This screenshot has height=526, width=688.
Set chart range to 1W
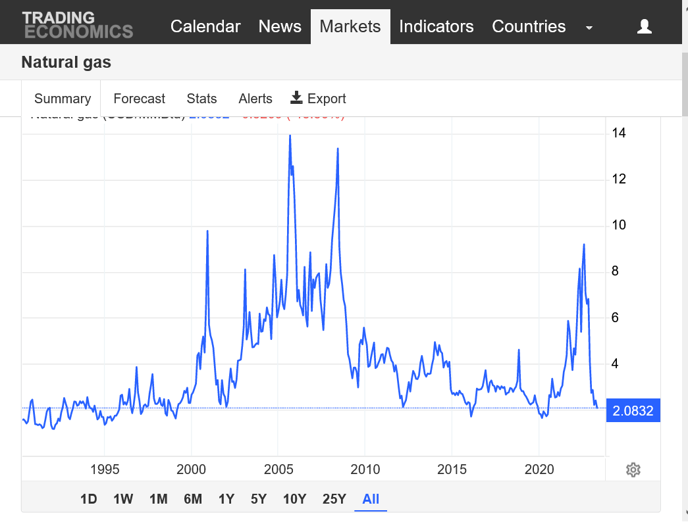coord(123,499)
